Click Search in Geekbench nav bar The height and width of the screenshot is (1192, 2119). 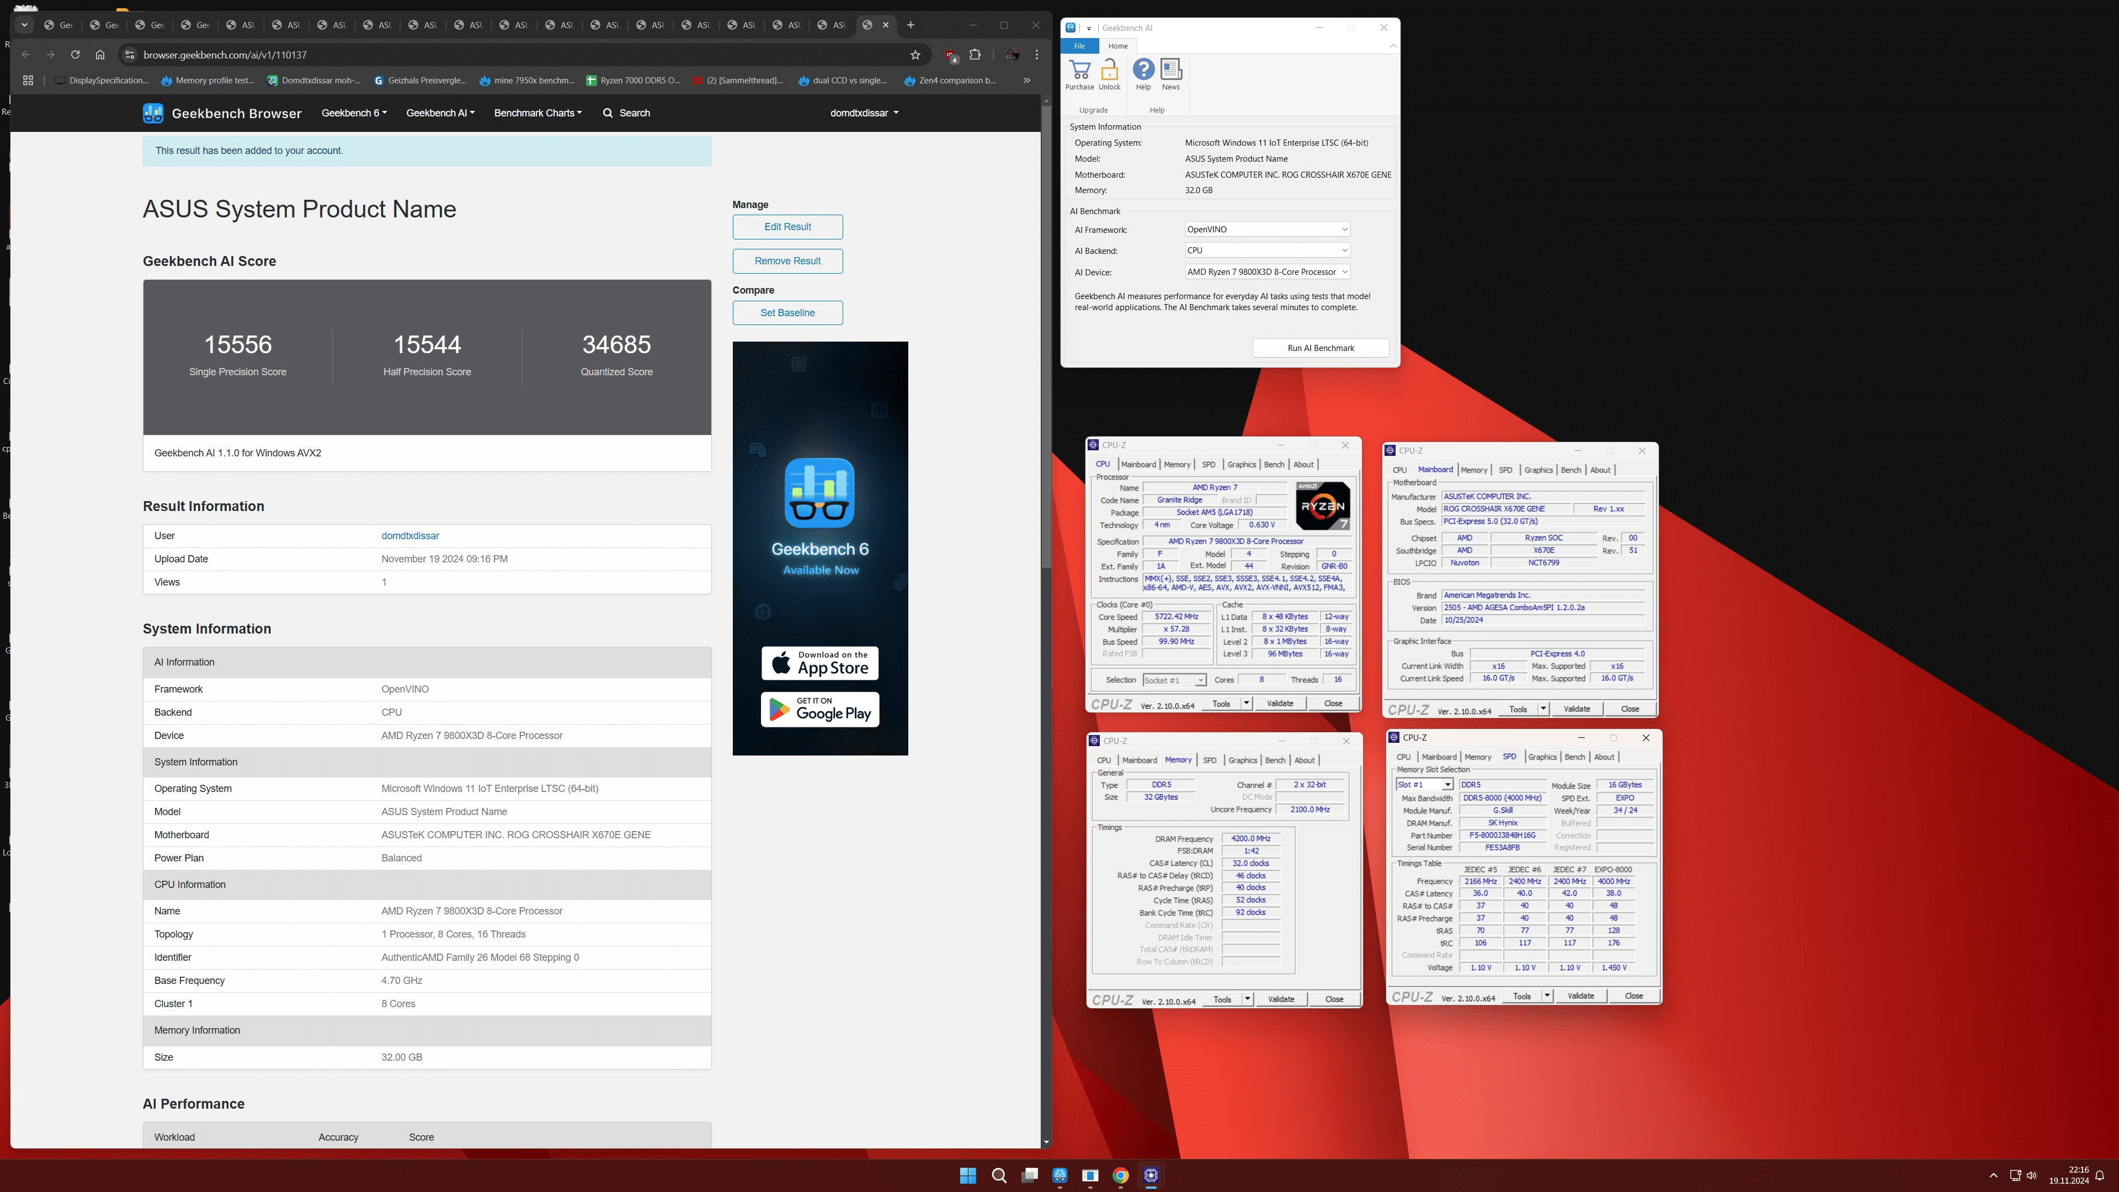[x=626, y=114]
